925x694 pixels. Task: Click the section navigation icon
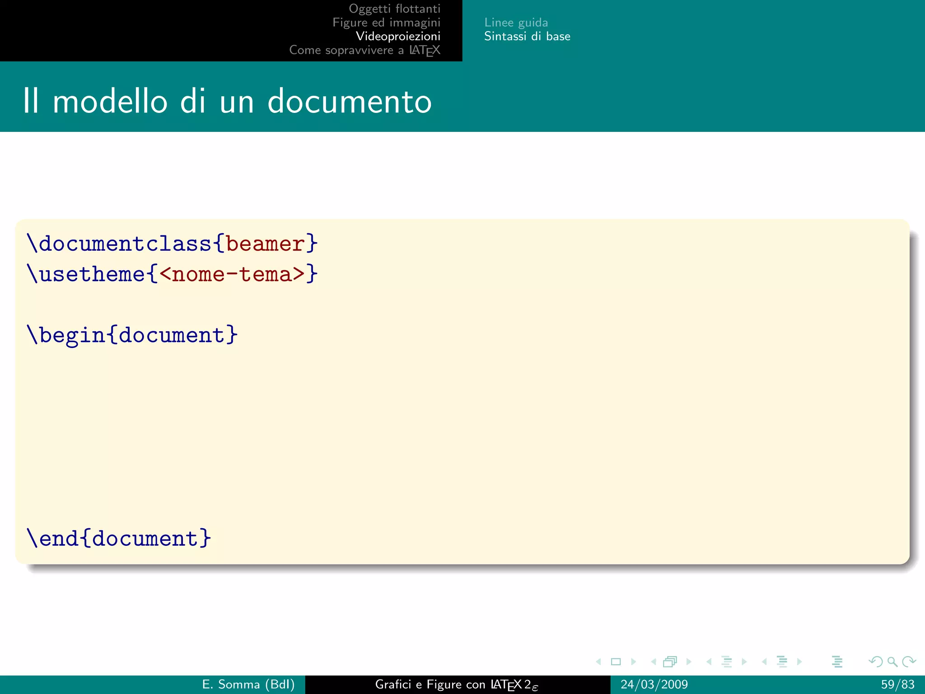(782, 662)
